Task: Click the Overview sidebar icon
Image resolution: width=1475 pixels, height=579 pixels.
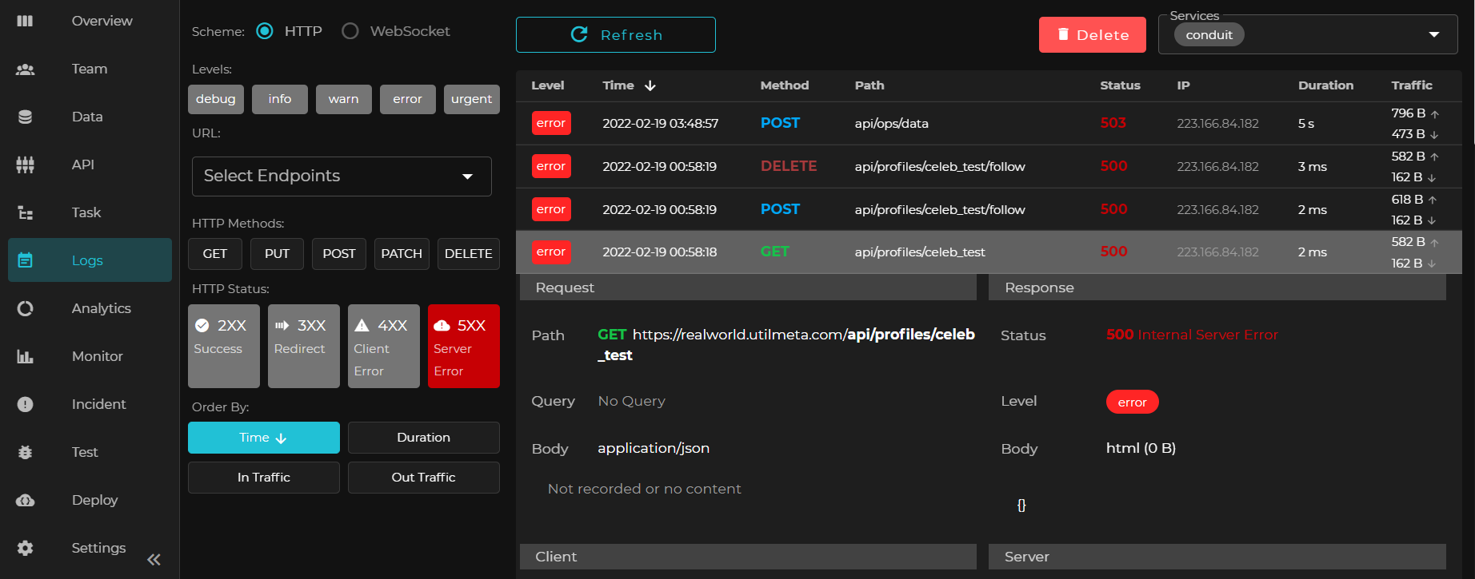Action: 25,21
